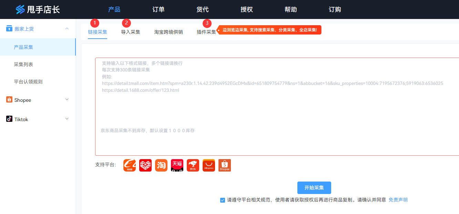459x214 pixels.
Task: Select the Taobao platform icon
Action: click(161, 165)
